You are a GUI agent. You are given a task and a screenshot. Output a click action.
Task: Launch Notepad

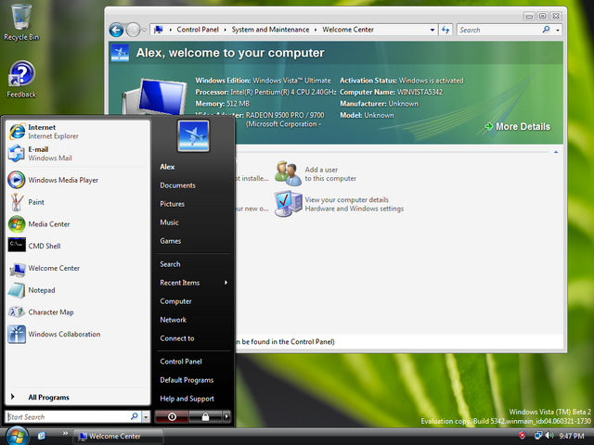(x=77, y=290)
